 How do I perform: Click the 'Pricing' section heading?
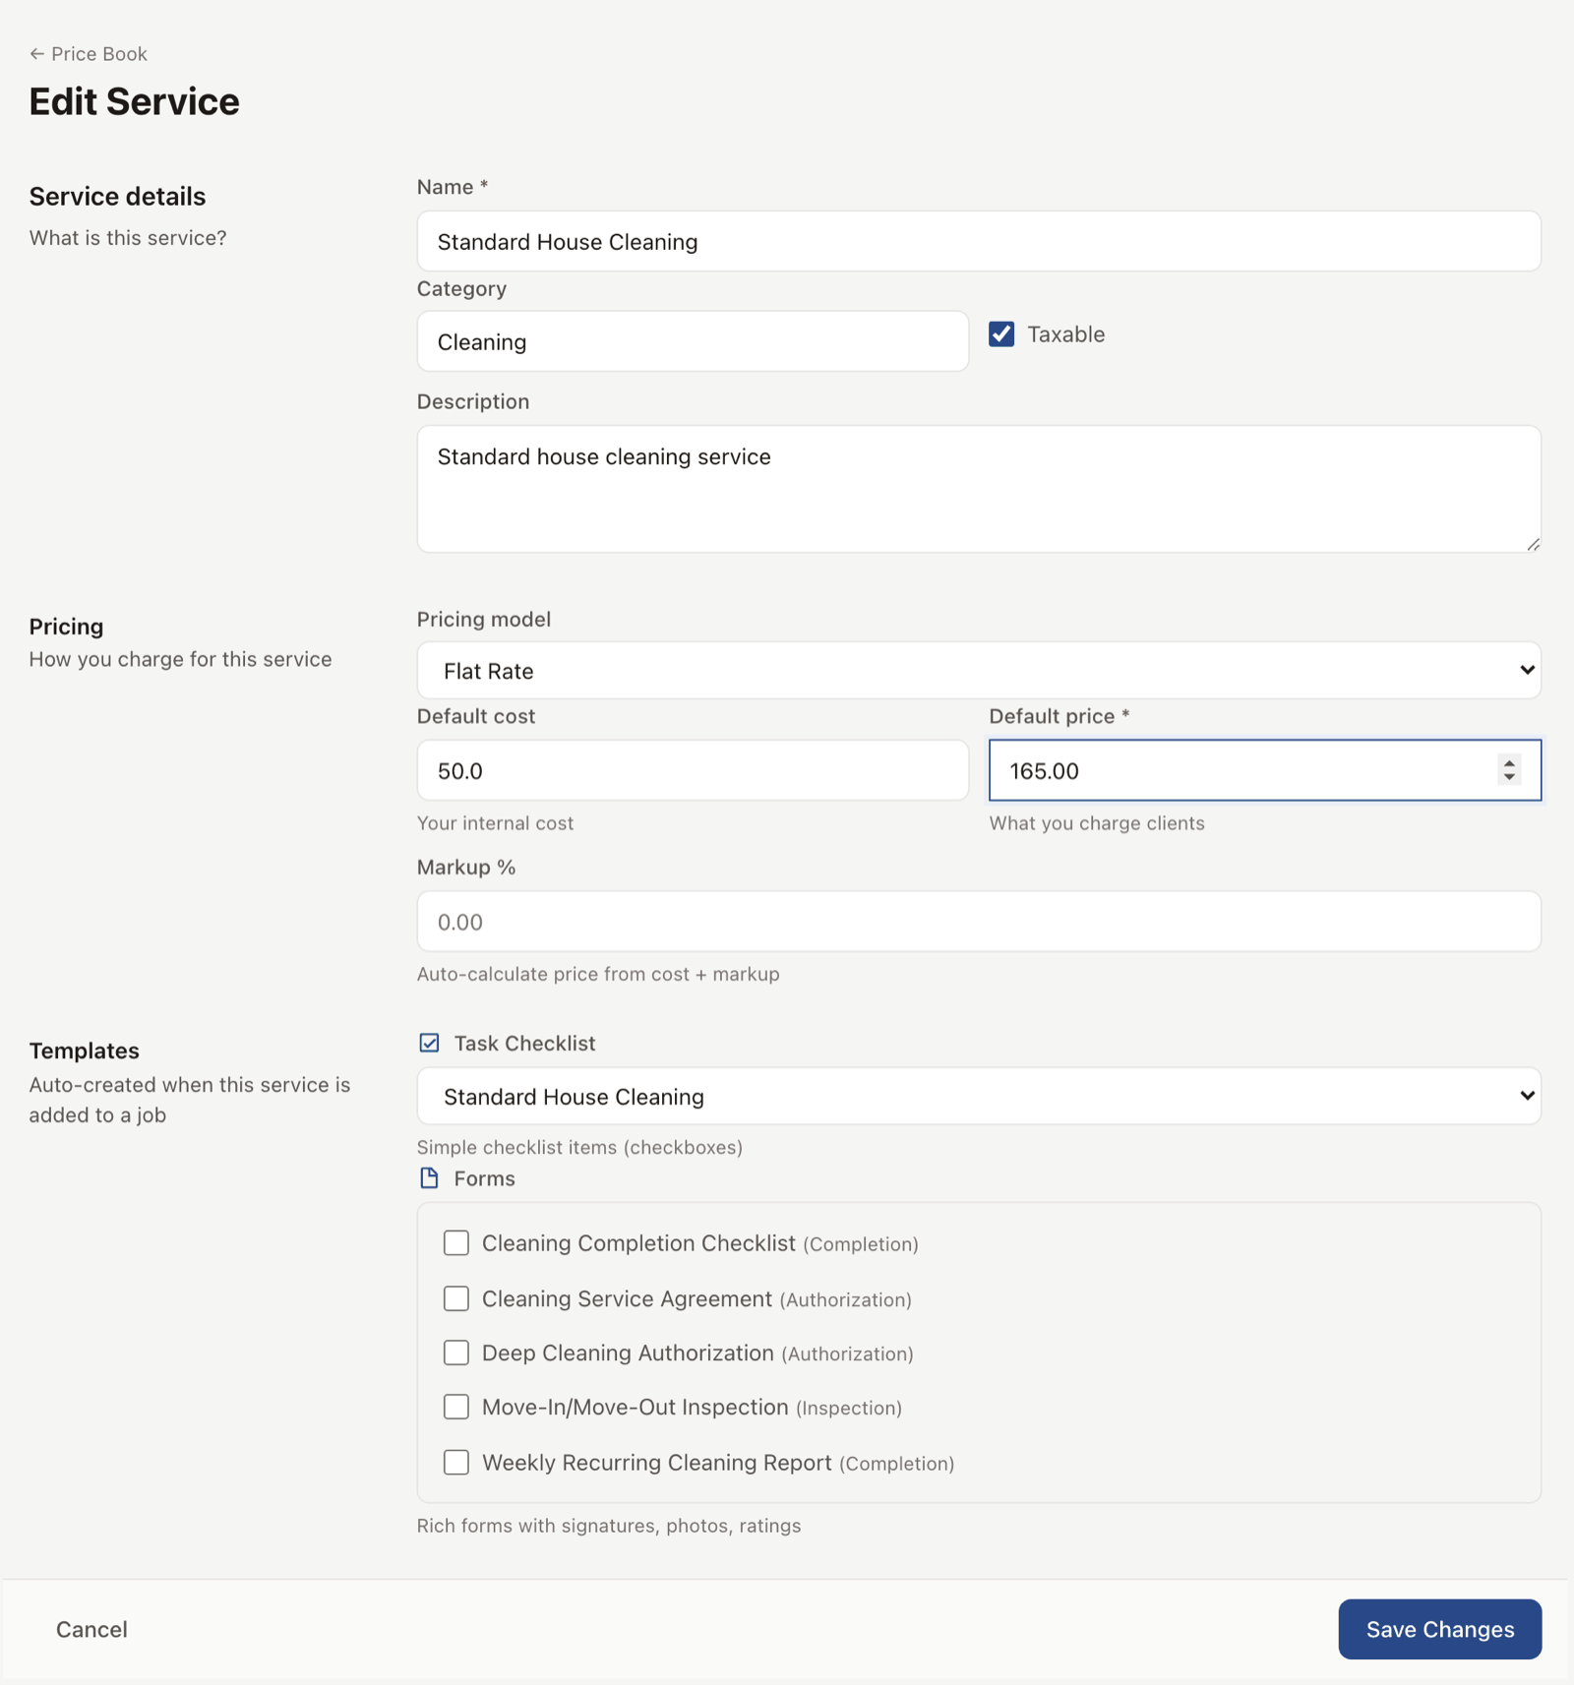(x=66, y=627)
